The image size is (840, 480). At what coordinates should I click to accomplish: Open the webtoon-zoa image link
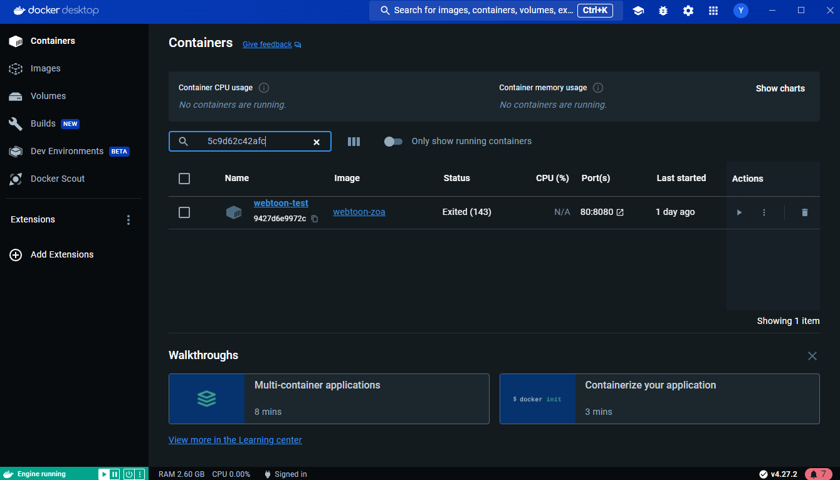pyautogui.click(x=359, y=212)
